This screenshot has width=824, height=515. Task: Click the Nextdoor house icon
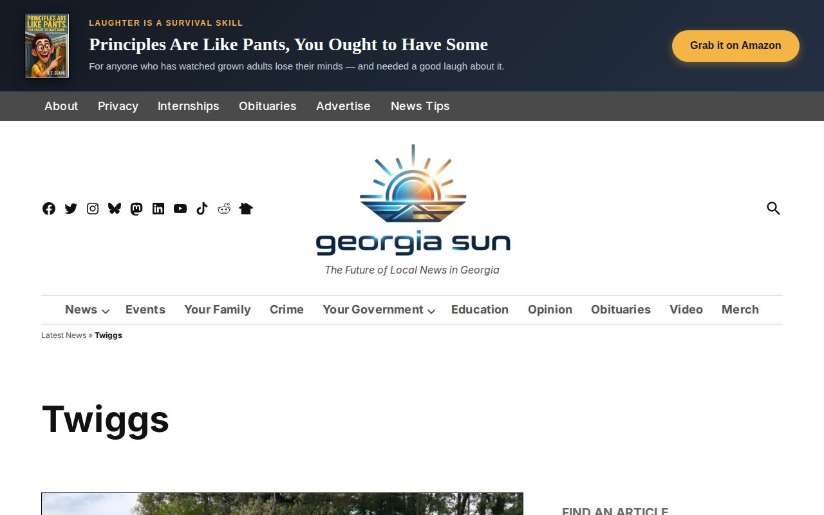(x=246, y=209)
